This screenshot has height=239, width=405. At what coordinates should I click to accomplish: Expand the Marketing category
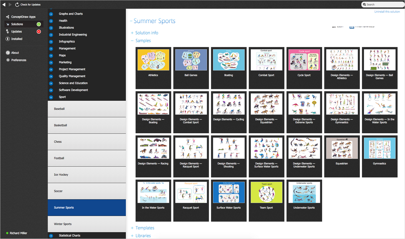(51, 63)
